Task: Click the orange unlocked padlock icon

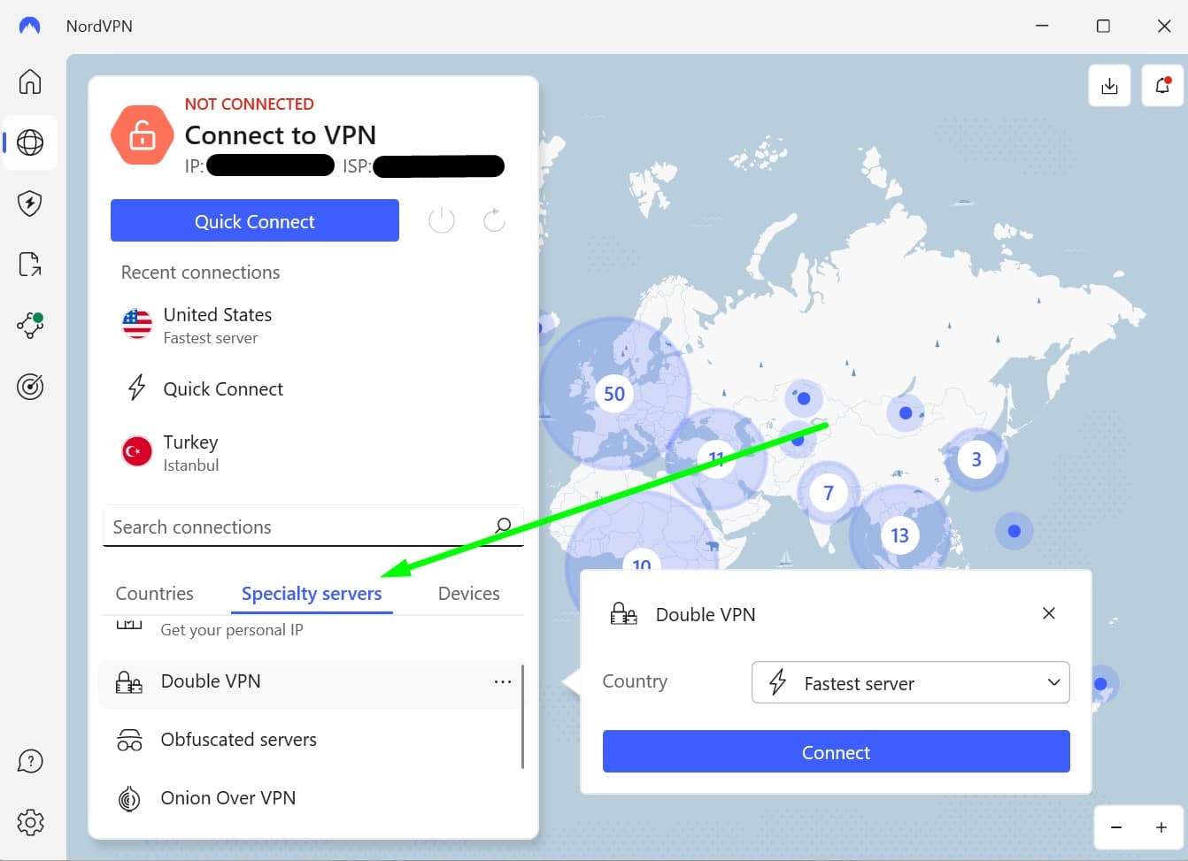Action: coord(142,135)
